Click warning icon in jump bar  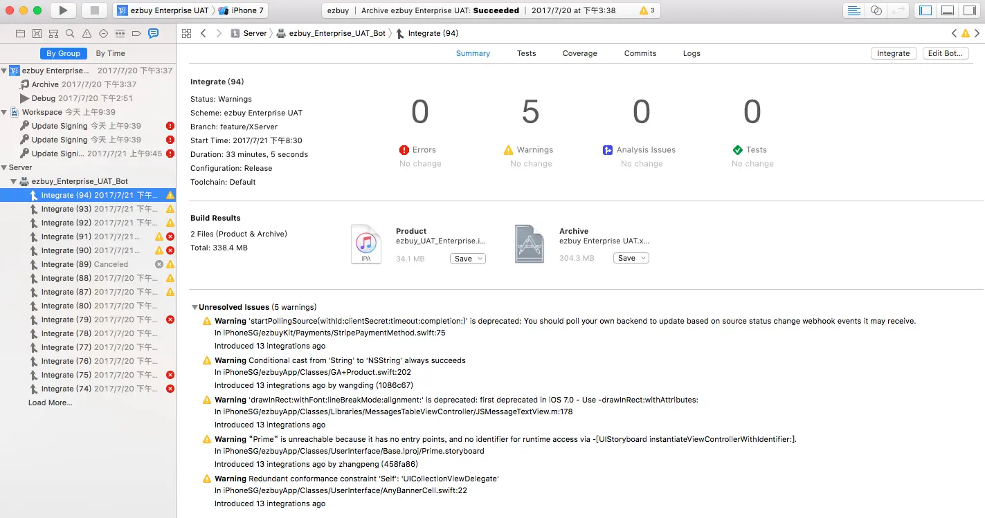[966, 33]
